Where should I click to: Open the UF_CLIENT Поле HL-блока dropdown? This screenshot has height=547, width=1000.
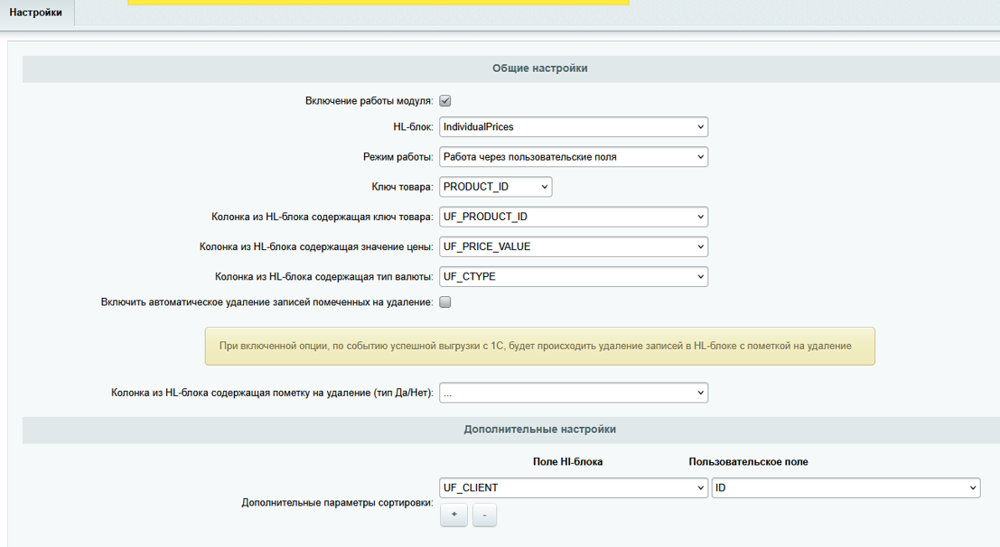tap(574, 487)
